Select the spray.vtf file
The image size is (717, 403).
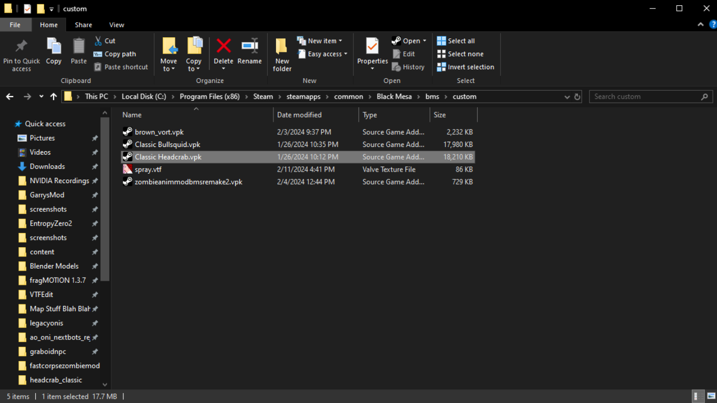[298, 169]
